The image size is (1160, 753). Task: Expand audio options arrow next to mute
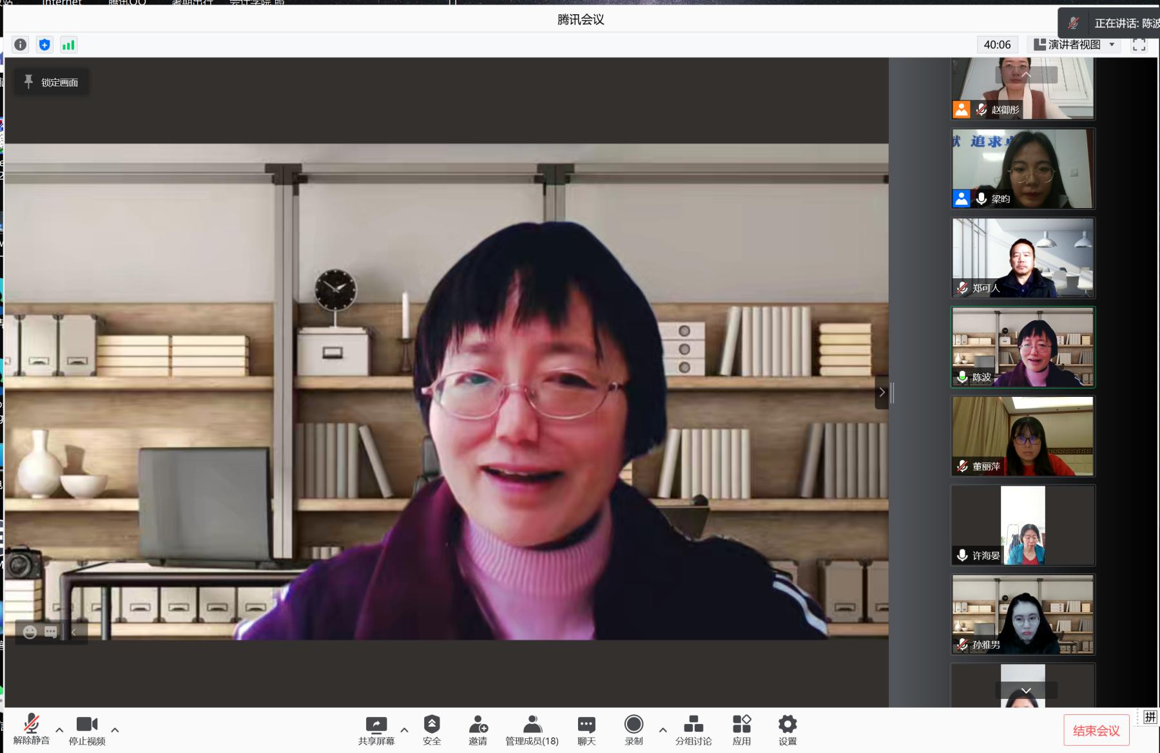59,730
